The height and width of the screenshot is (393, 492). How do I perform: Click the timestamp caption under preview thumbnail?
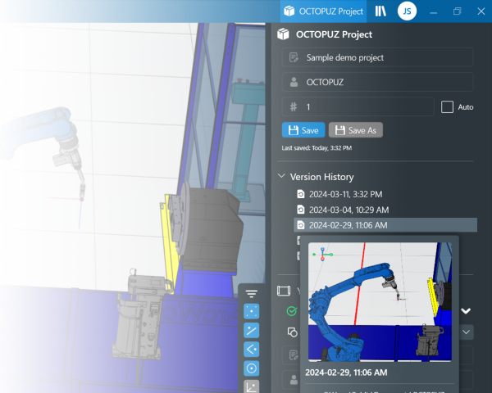[x=346, y=373]
